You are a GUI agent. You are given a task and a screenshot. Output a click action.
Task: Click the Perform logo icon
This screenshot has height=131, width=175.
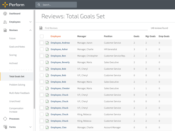(5, 5)
